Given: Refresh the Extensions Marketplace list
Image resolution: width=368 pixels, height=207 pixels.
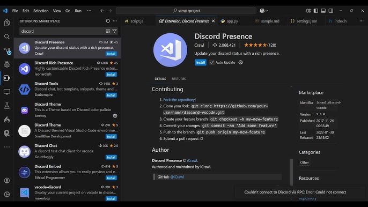Looking at the screenshot, I should 108,21.
